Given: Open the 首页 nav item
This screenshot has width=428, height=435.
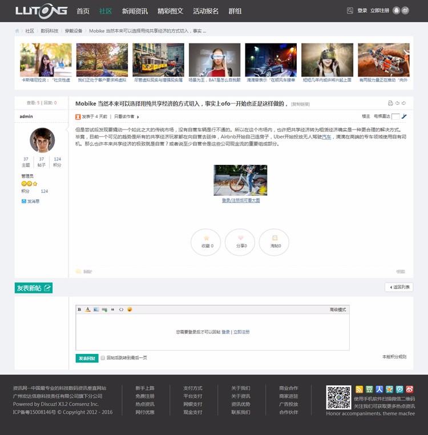Looking at the screenshot, I should [83, 11].
